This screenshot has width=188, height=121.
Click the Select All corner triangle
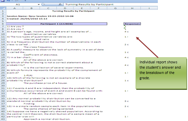coord(3,8)
